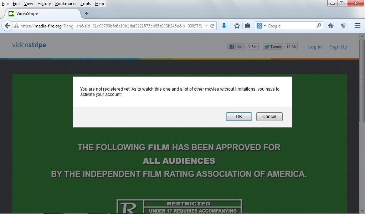
Task: Click the videostripe logo
Action: click(x=29, y=45)
